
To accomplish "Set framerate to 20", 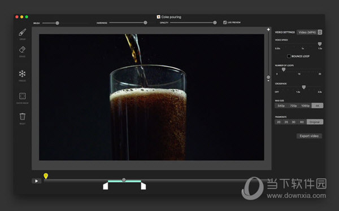I will [x=279, y=122].
